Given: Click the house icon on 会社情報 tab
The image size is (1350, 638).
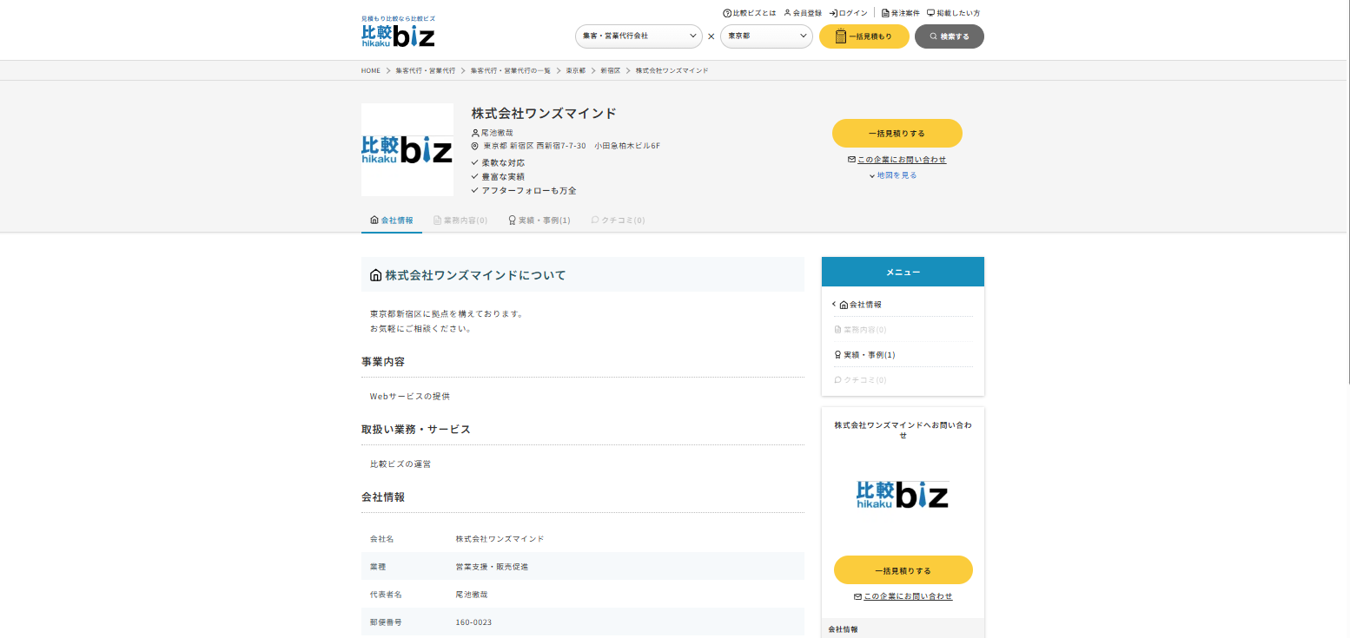Looking at the screenshot, I should coord(374,220).
